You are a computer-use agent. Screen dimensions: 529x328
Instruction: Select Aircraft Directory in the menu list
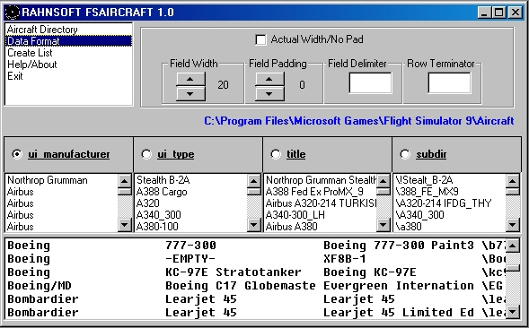pos(68,30)
